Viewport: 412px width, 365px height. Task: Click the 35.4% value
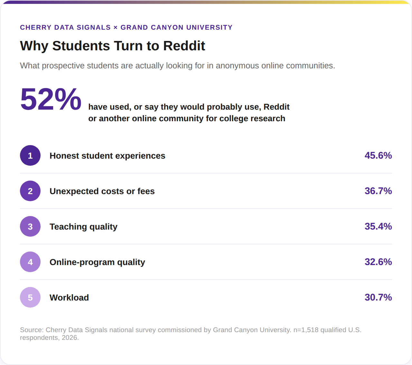[x=378, y=226]
